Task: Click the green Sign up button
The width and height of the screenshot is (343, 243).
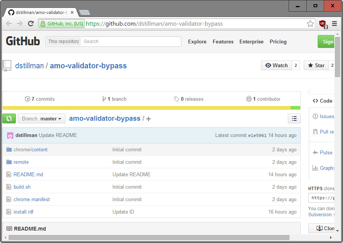Action: tap(326, 42)
